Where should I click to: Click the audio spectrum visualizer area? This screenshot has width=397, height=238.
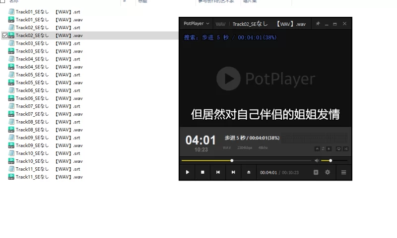[315, 139]
